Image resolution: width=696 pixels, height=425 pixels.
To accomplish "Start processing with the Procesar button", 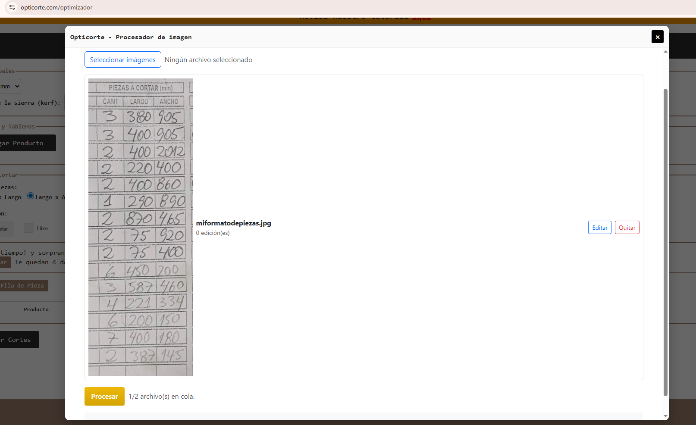I will point(104,397).
